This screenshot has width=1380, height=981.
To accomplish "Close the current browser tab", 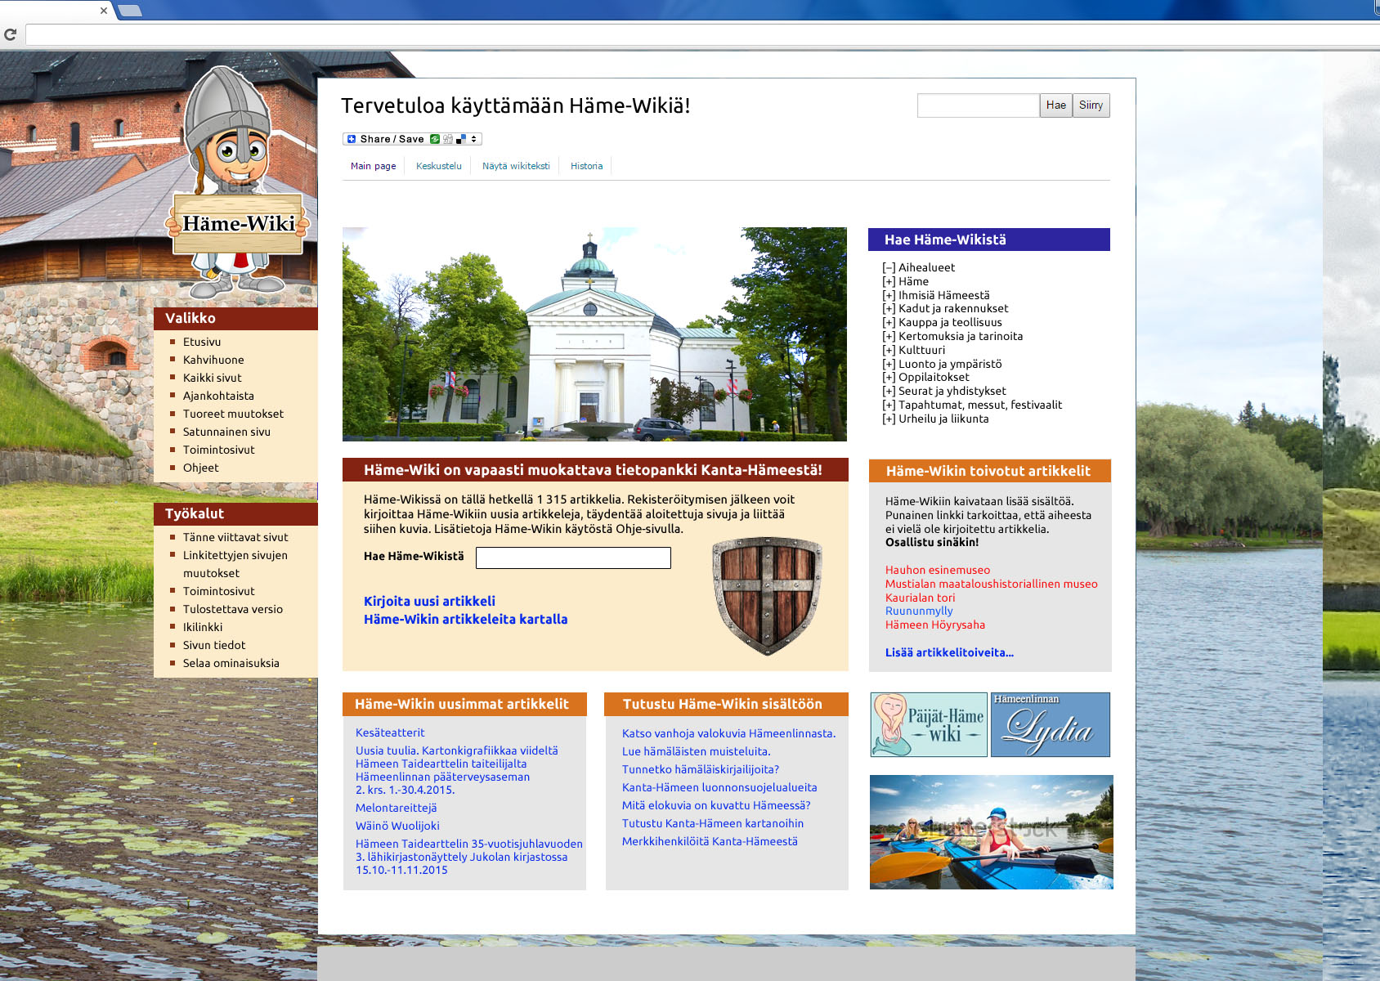I will [x=104, y=11].
